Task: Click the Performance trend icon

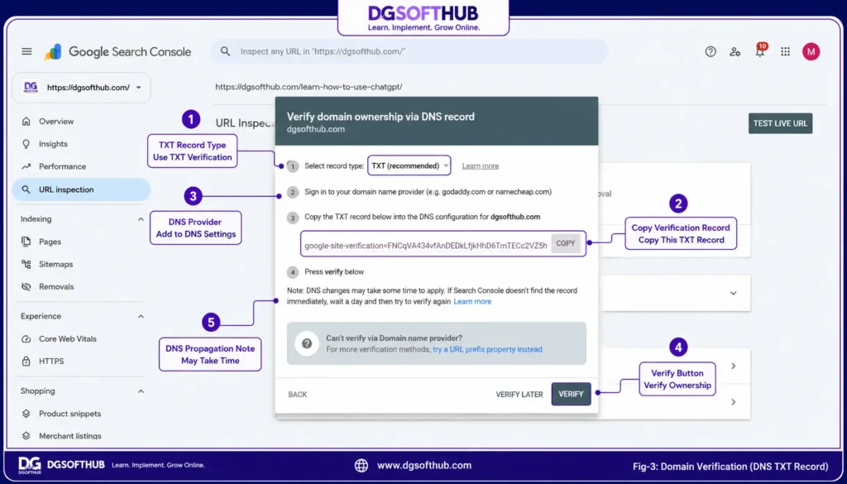Action: point(26,166)
